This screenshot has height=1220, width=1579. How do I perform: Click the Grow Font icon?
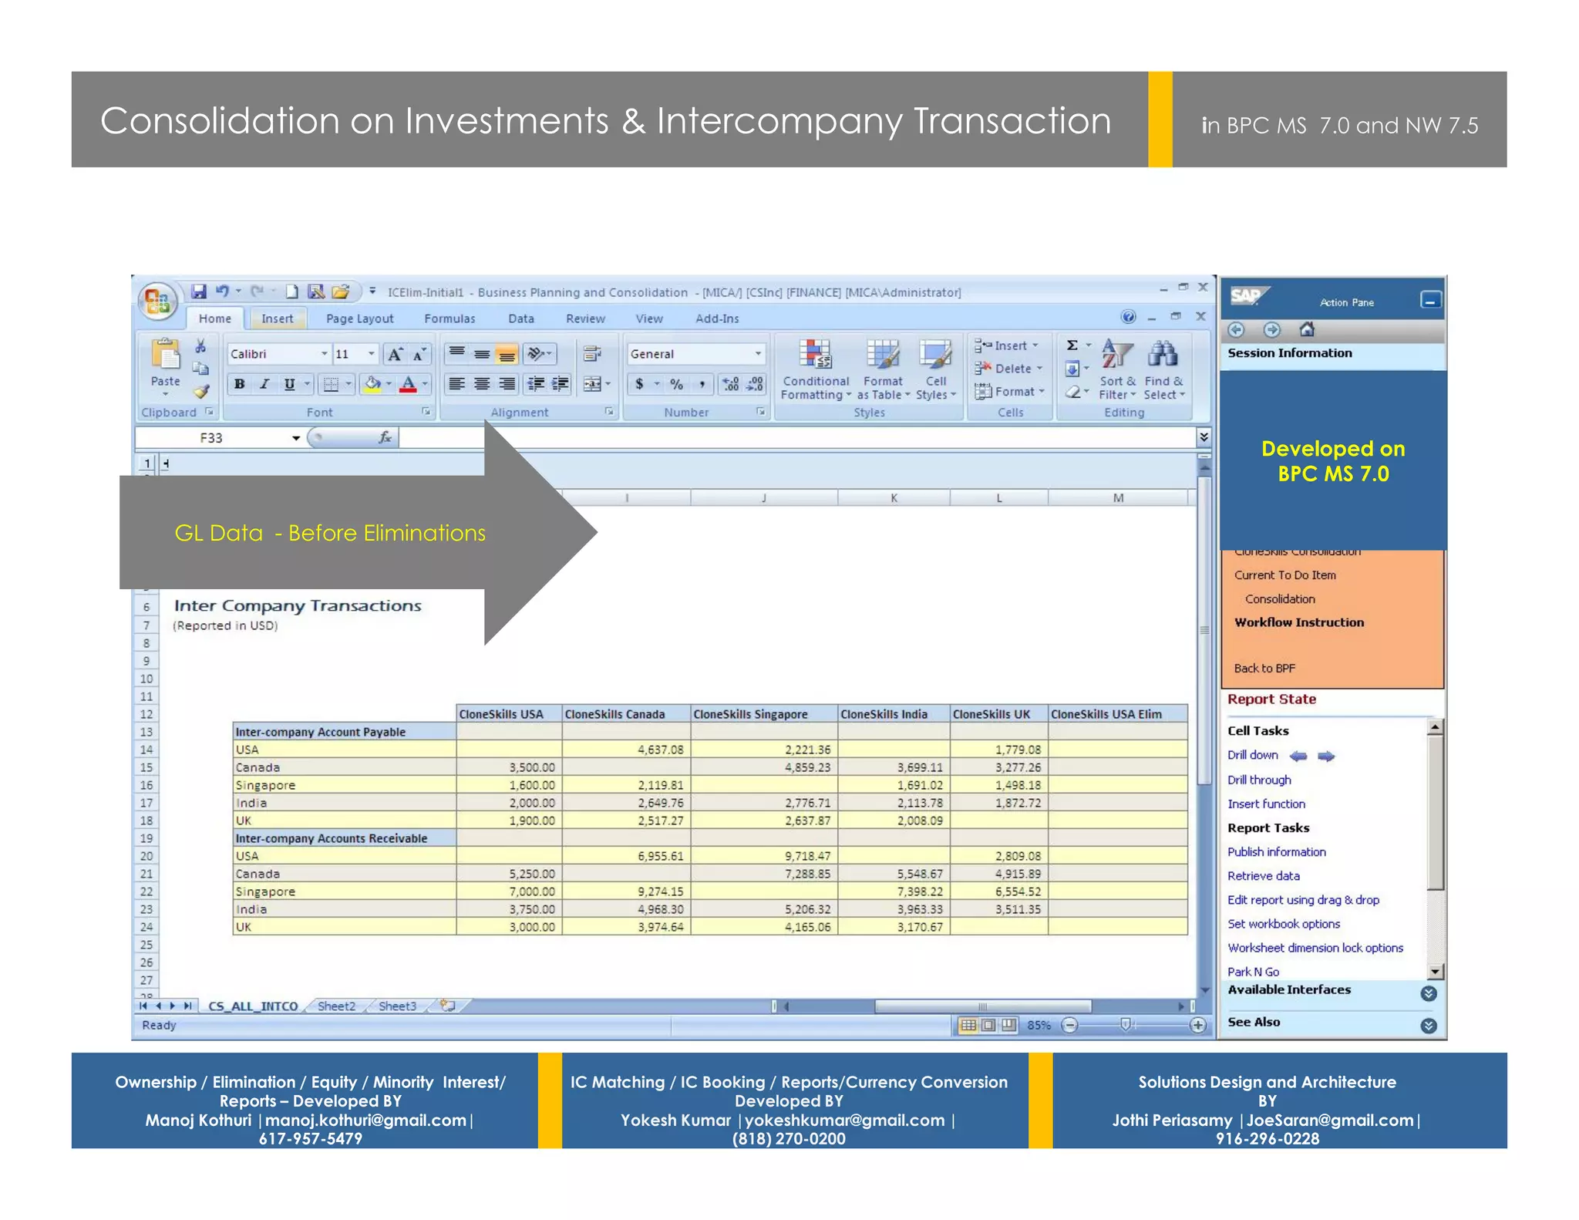(x=394, y=354)
